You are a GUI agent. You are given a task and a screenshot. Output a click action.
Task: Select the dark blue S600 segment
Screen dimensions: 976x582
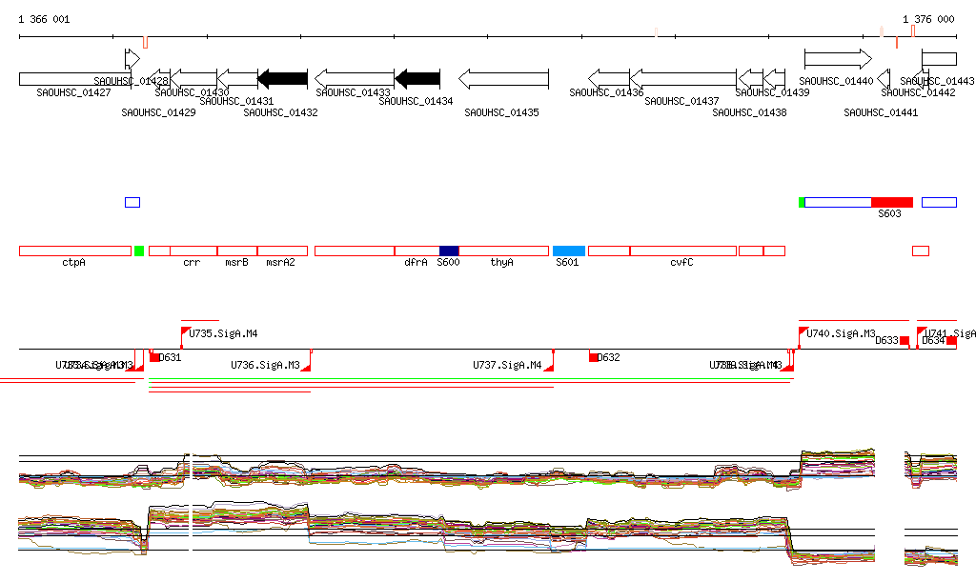(x=449, y=251)
